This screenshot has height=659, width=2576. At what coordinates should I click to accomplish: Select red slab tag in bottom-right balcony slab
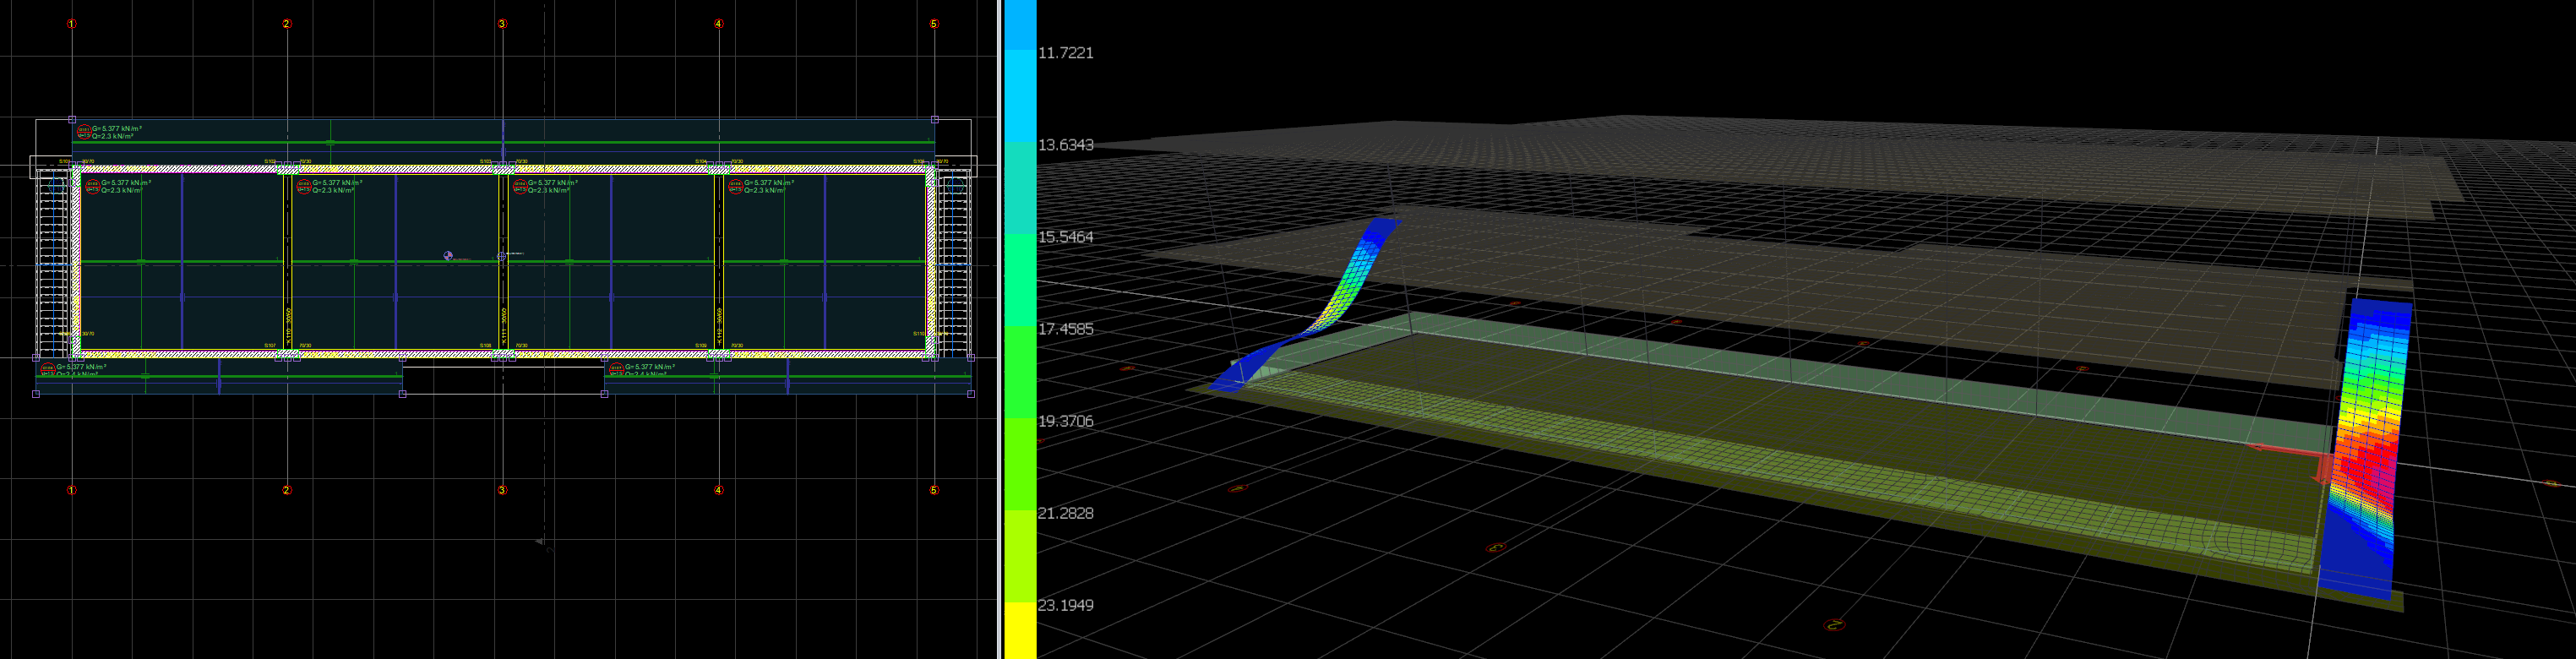(616, 369)
